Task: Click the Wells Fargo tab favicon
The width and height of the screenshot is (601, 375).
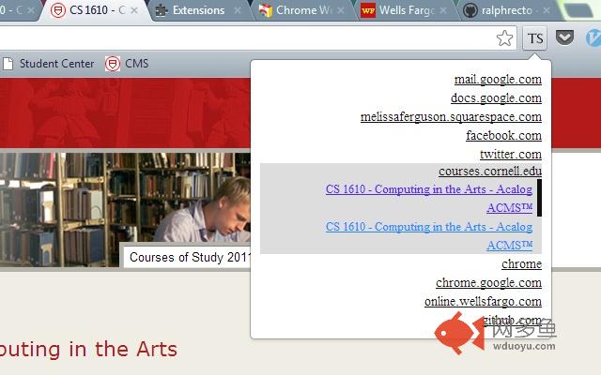Action: coord(367,10)
